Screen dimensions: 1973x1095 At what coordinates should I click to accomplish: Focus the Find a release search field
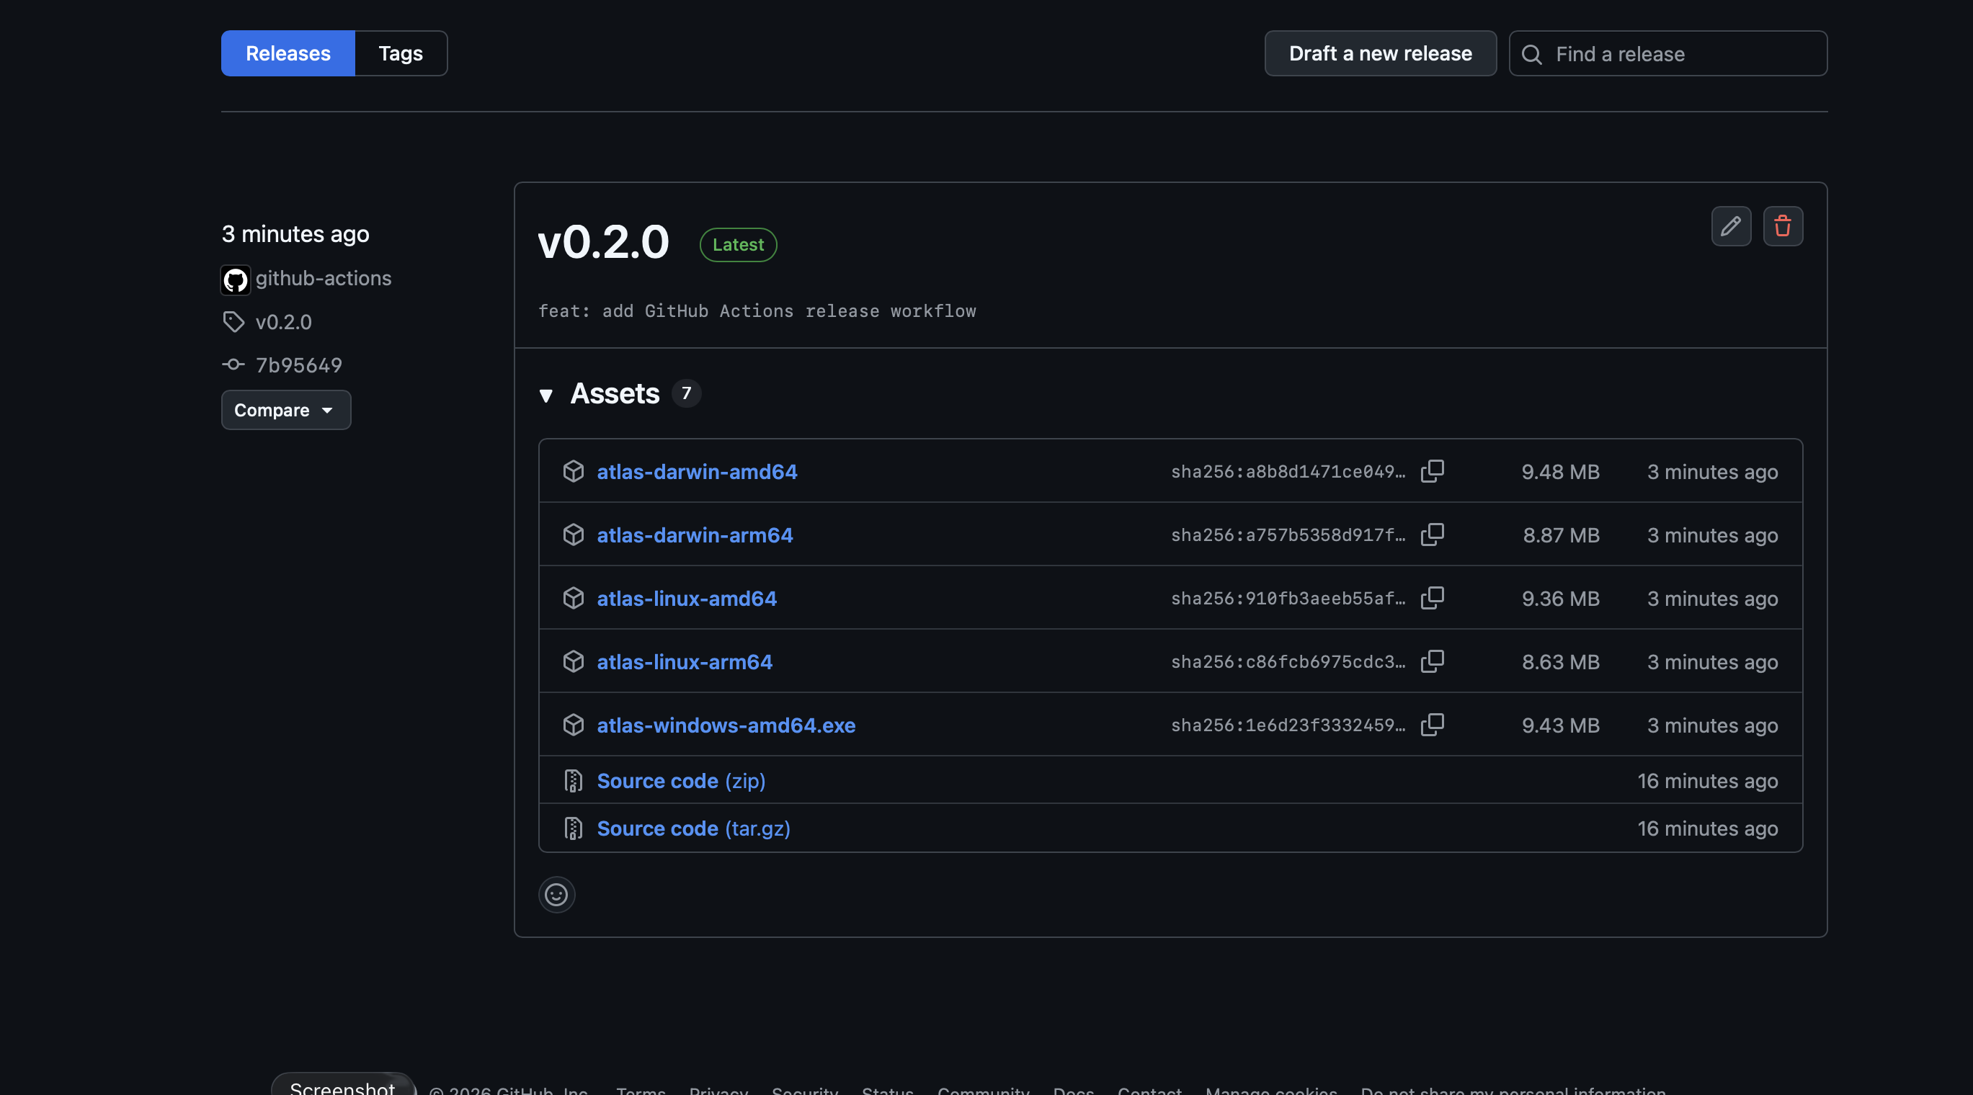pyautogui.click(x=1668, y=53)
